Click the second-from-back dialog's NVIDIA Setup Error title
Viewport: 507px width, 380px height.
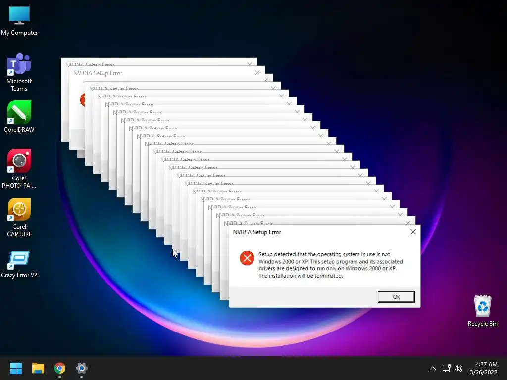point(98,73)
